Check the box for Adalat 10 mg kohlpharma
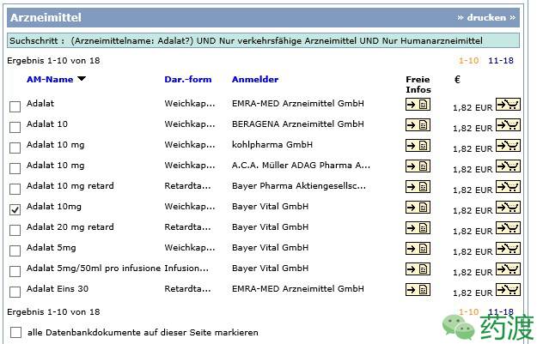The image size is (537, 344). click(15, 148)
